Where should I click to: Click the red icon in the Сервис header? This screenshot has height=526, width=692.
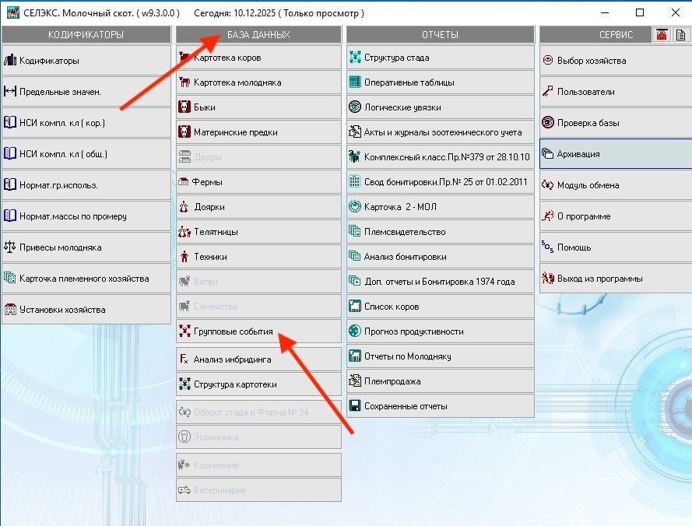point(662,34)
